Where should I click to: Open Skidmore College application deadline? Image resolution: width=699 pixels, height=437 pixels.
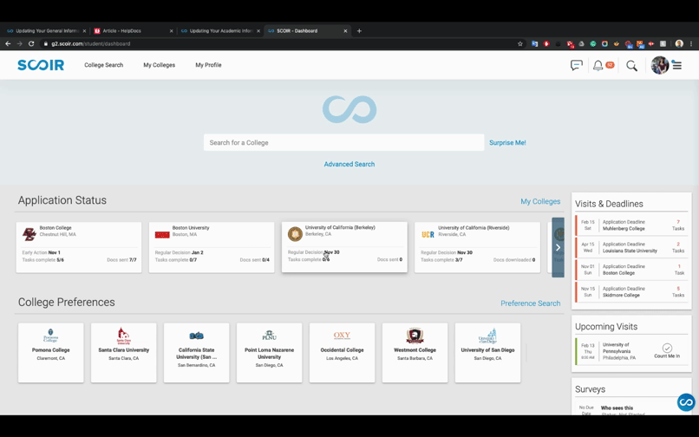[x=631, y=292]
